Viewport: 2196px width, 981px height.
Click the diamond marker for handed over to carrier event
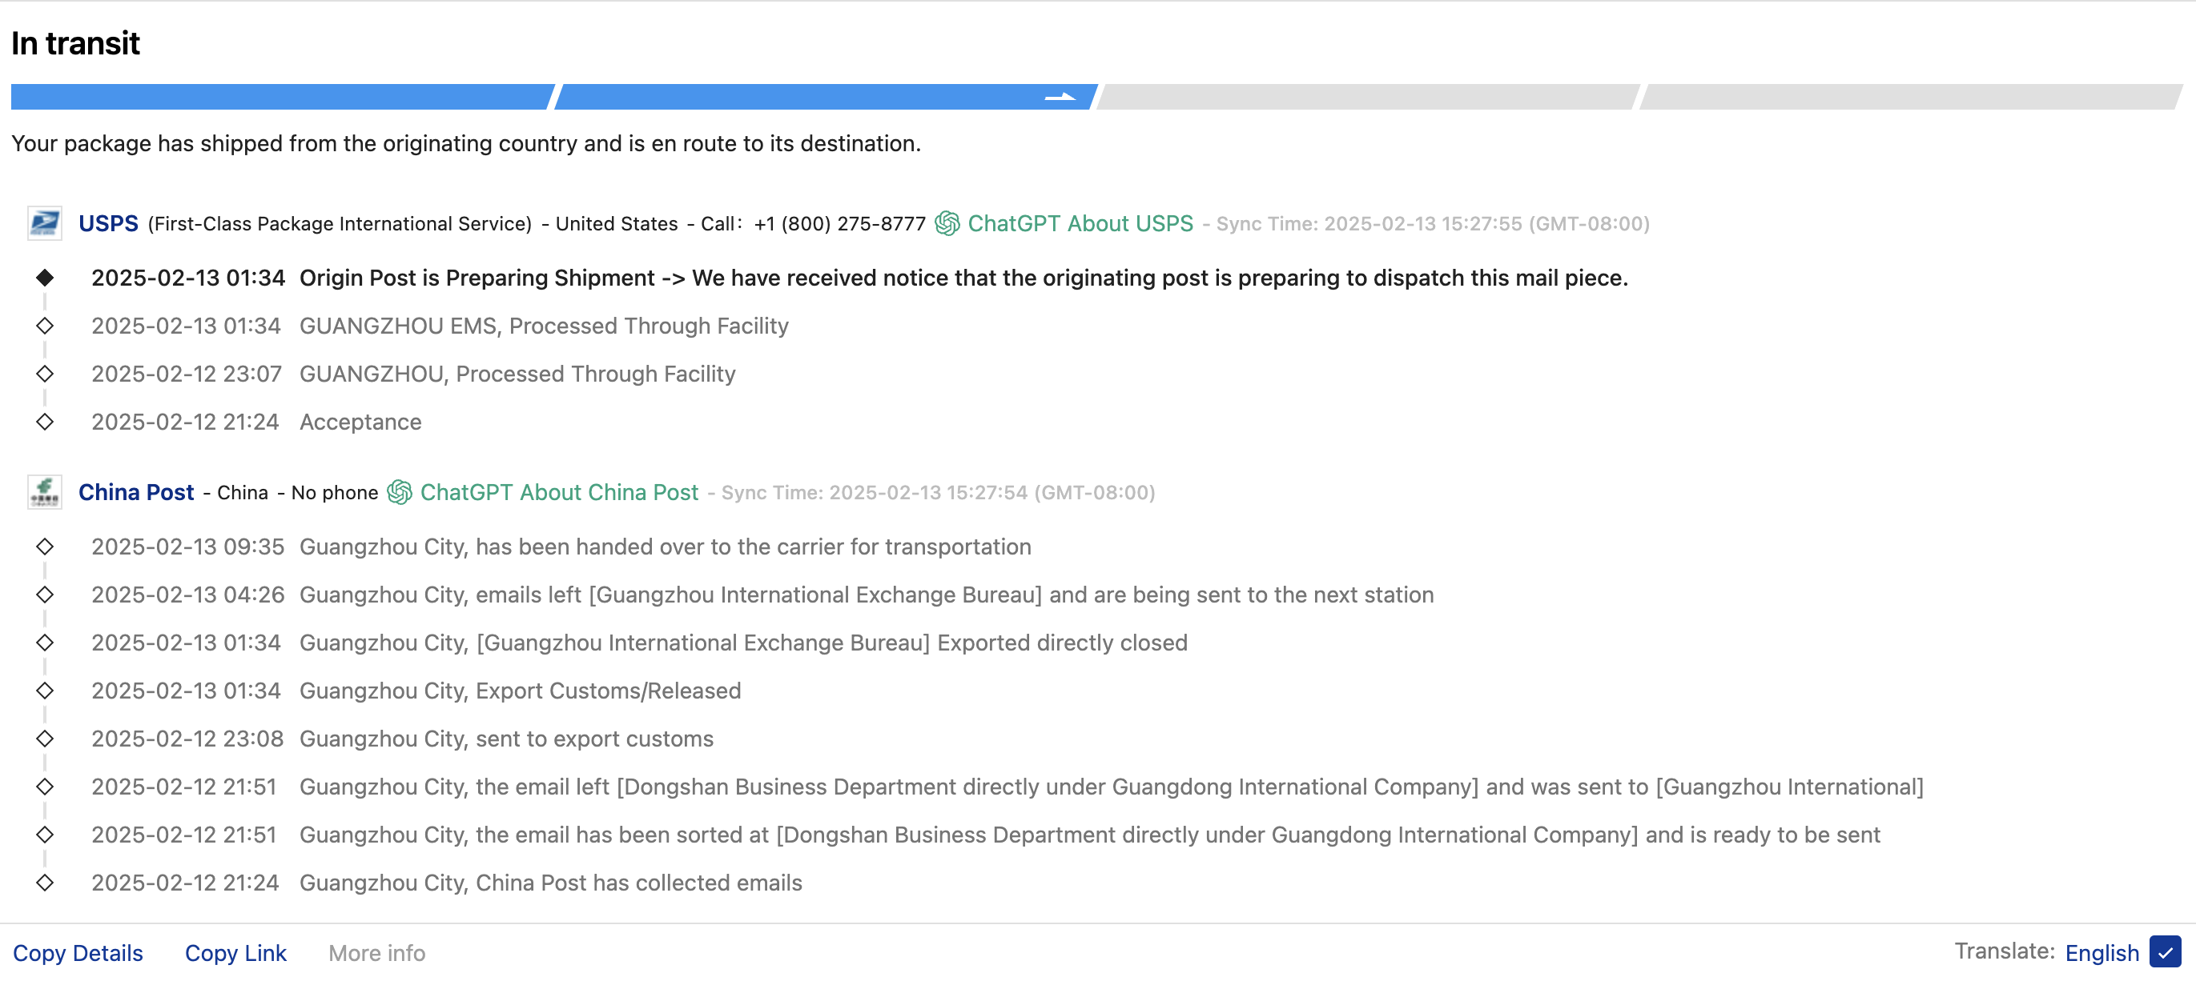pyautogui.click(x=45, y=547)
